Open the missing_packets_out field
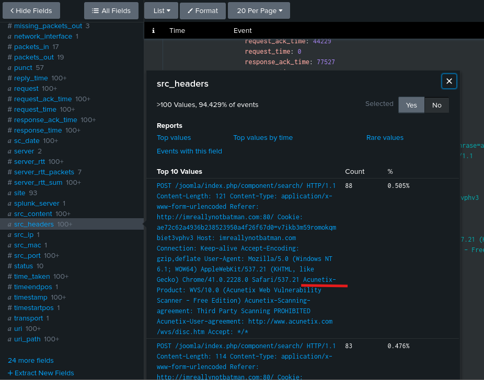 pos(48,26)
